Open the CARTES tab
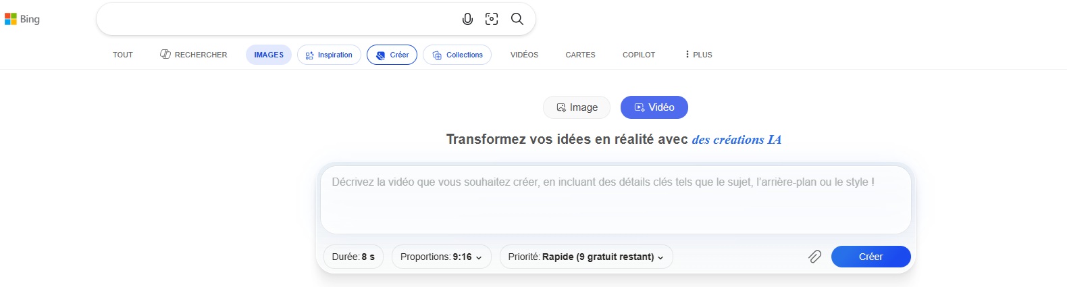The height and width of the screenshot is (287, 1067). [581, 55]
